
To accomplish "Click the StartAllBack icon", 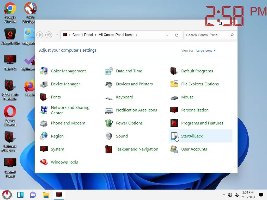I will coord(174,136).
